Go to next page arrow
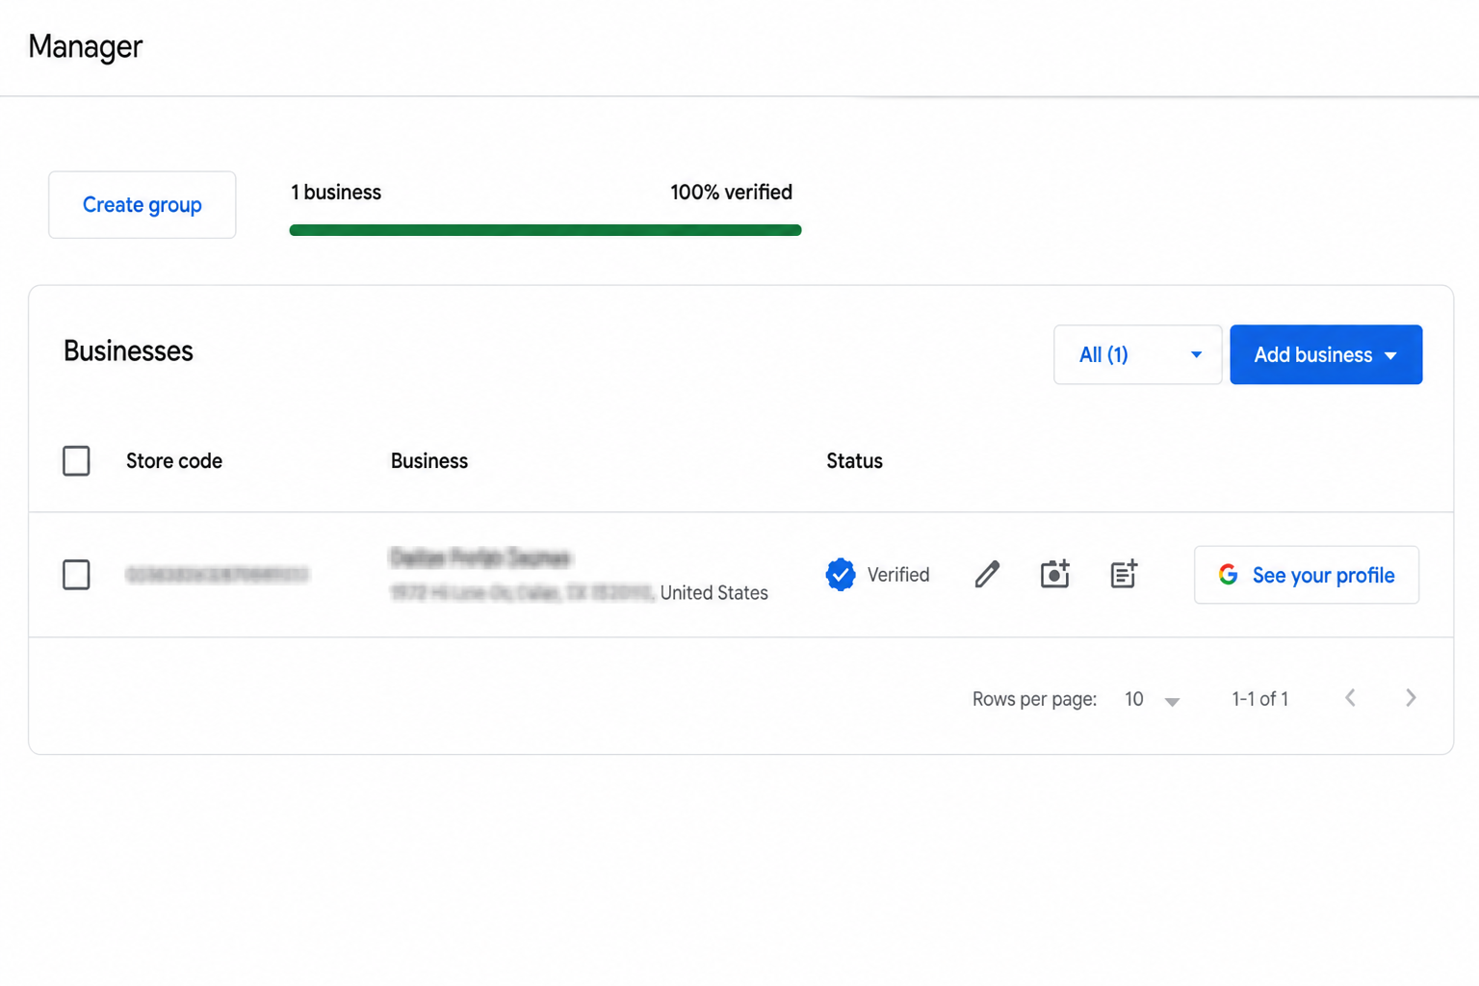 pyautogui.click(x=1411, y=698)
